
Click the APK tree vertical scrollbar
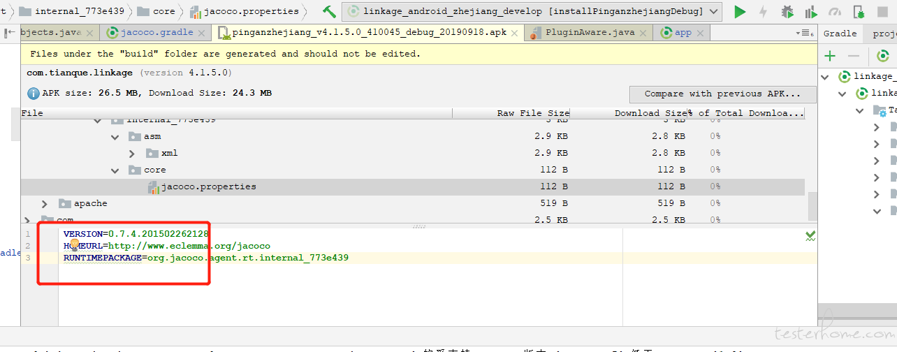[x=812, y=205]
